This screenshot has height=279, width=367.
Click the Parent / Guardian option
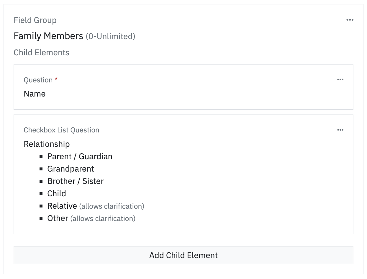pyautogui.click(x=80, y=156)
